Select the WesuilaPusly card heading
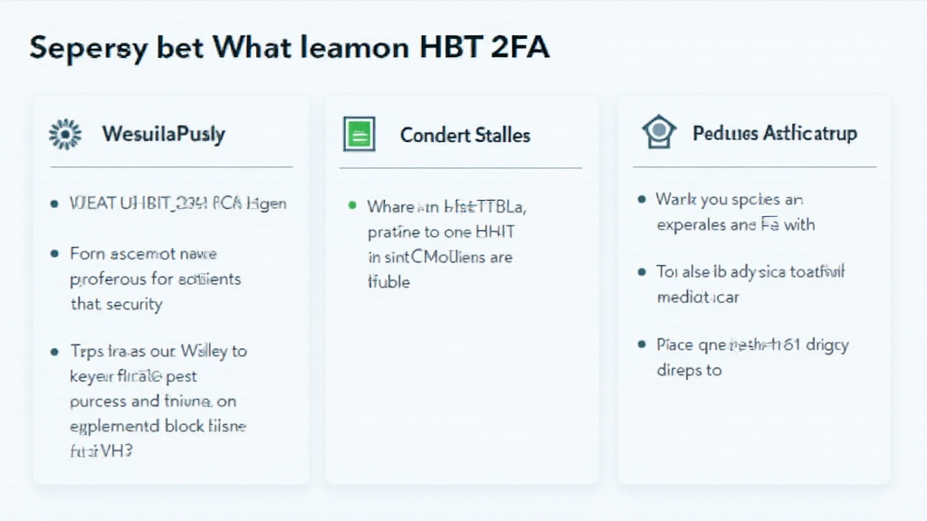Viewport: 927px width, 521px height. 164,135
